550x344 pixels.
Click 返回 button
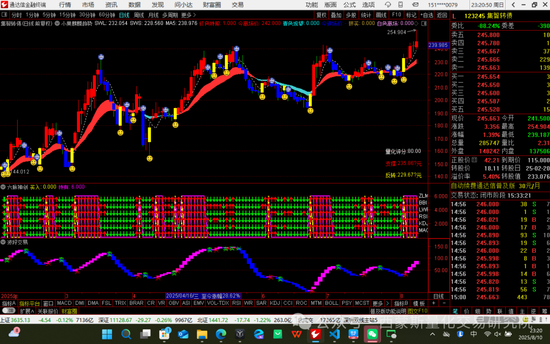pos(442,15)
